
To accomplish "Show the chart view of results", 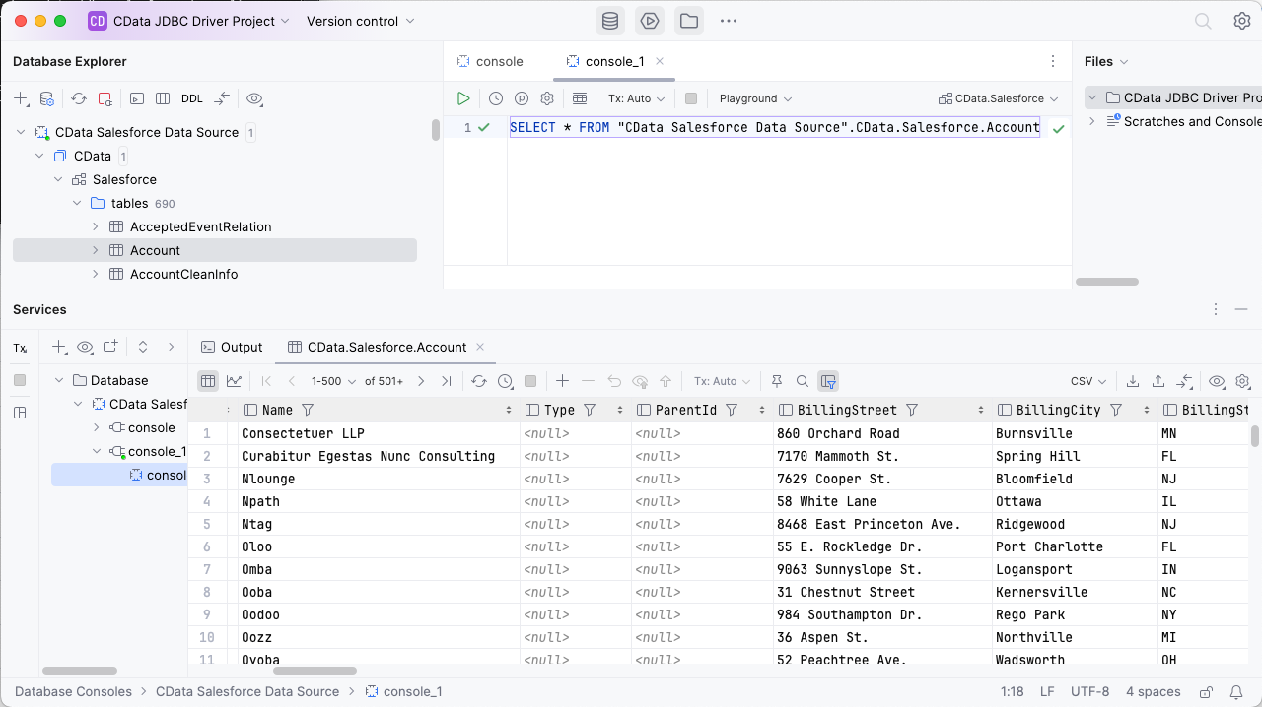I will pos(234,381).
